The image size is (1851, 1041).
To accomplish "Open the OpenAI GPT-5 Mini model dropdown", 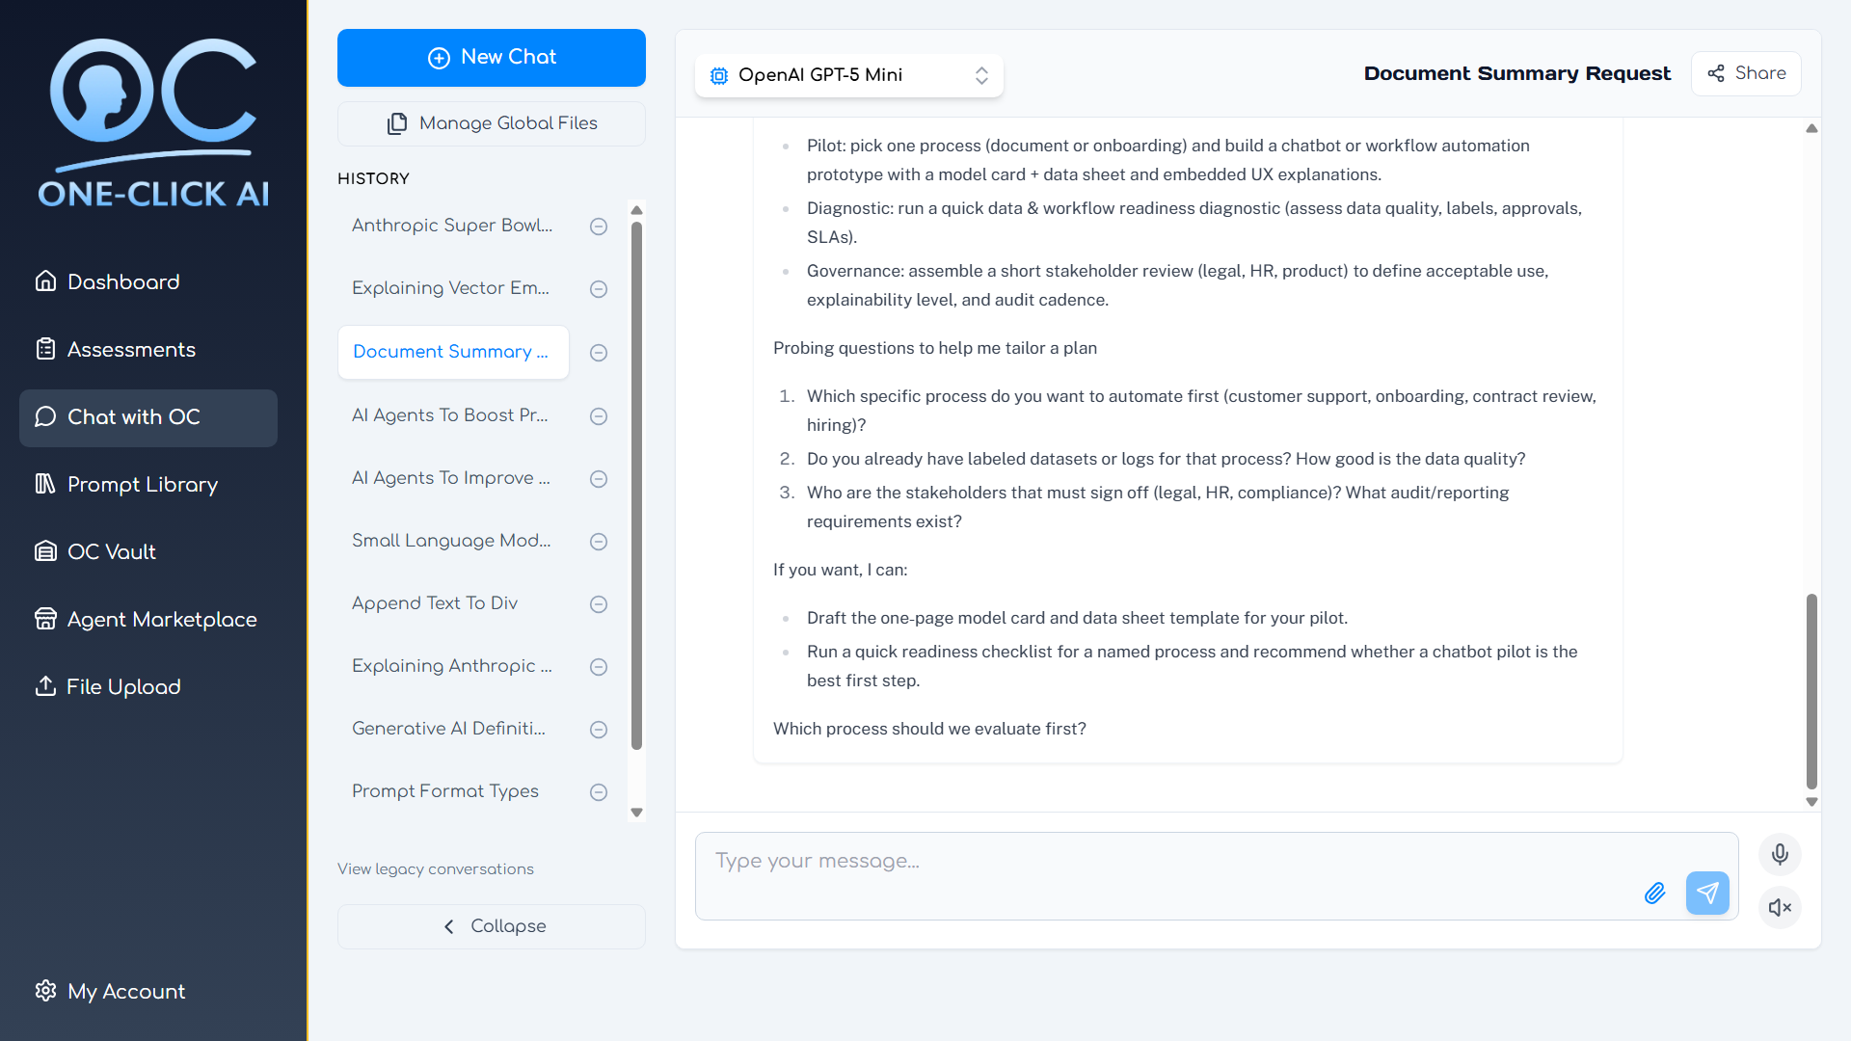I will pyautogui.click(x=848, y=75).
